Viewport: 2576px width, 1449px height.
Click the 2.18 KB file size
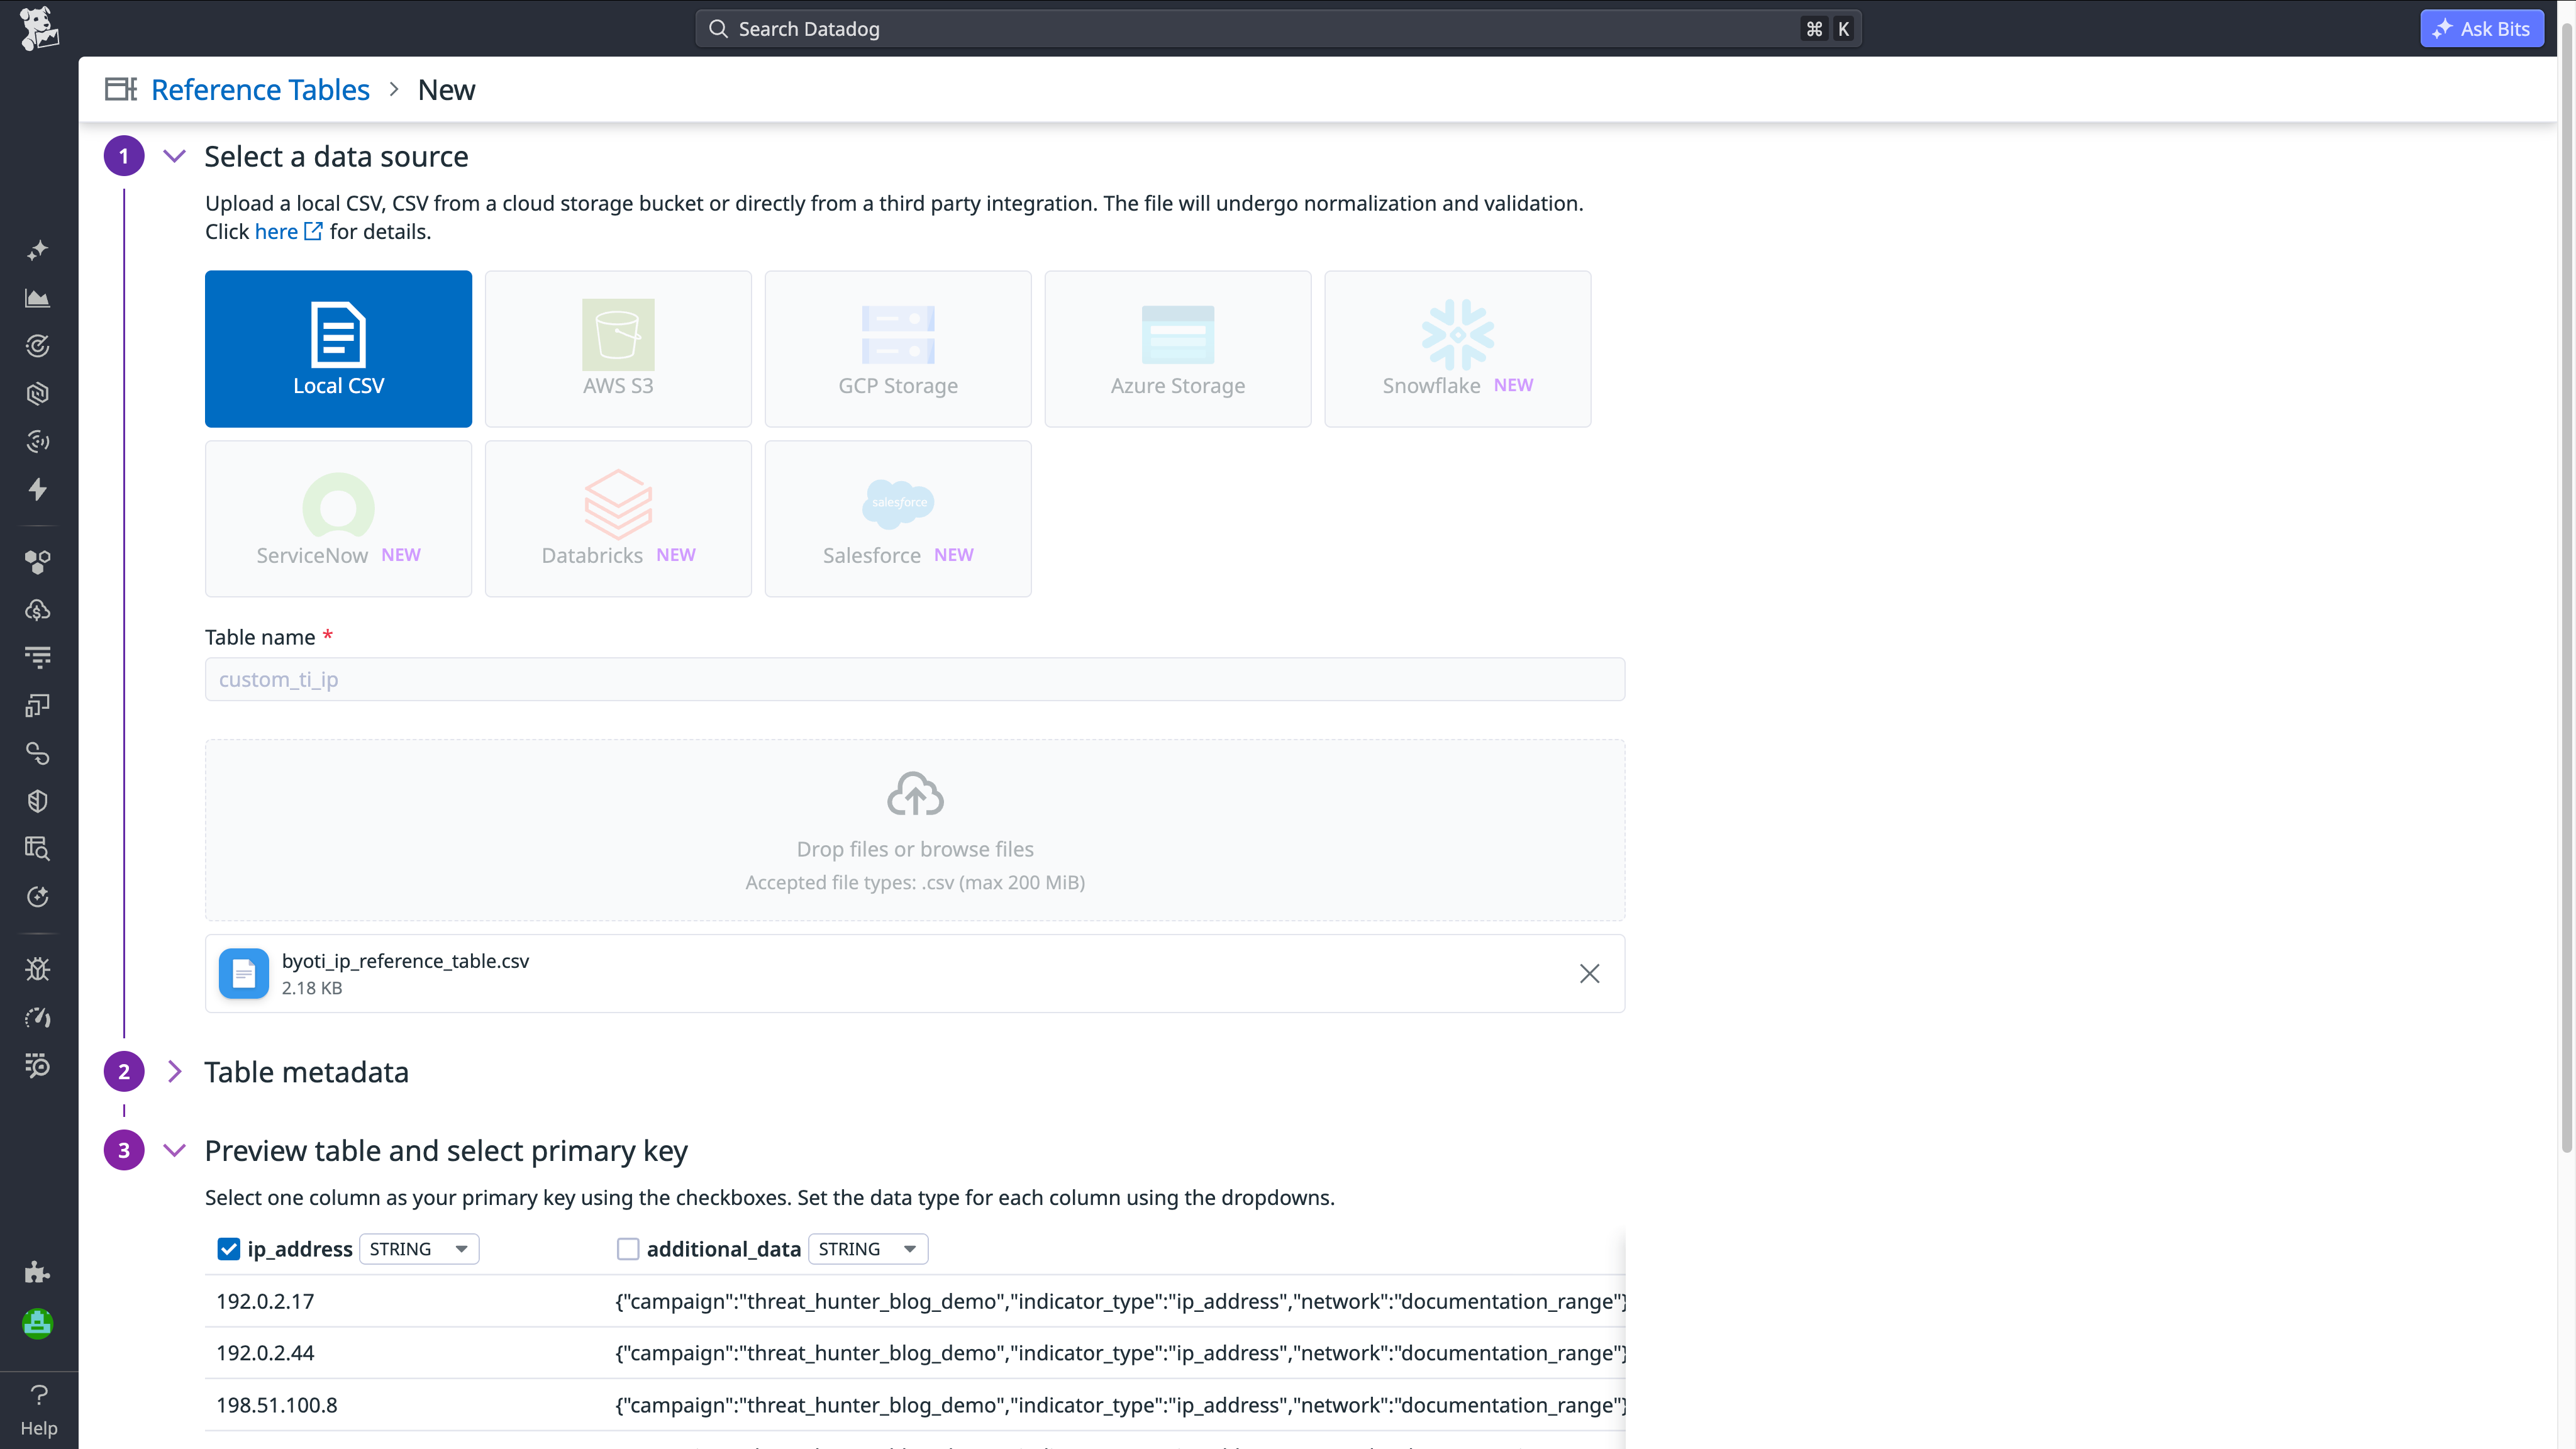point(312,988)
